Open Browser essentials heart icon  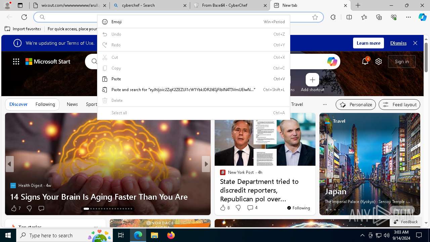pos(394,17)
